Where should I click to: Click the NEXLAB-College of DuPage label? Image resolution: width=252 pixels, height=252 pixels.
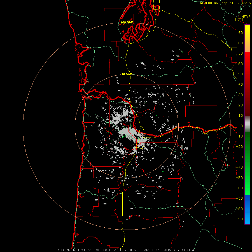coord(225,3)
